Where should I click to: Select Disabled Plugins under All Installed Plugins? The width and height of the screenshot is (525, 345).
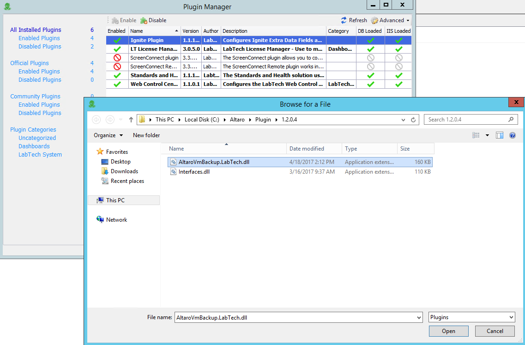tap(40, 47)
